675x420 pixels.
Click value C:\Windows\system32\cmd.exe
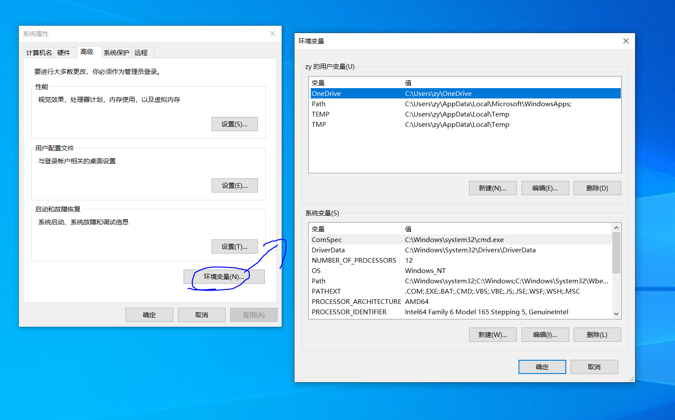[454, 239]
